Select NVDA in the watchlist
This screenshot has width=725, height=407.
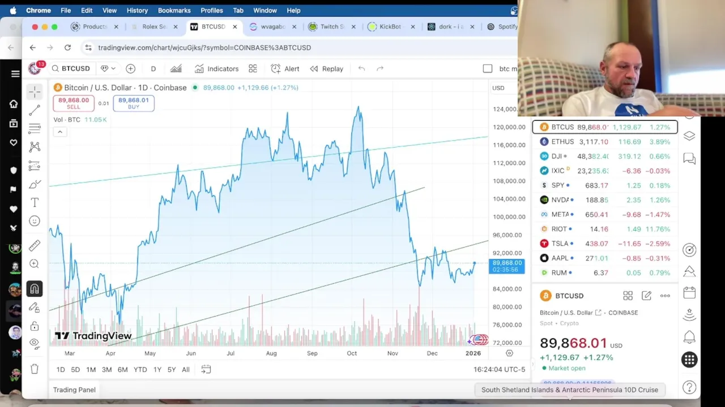pyautogui.click(x=605, y=200)
